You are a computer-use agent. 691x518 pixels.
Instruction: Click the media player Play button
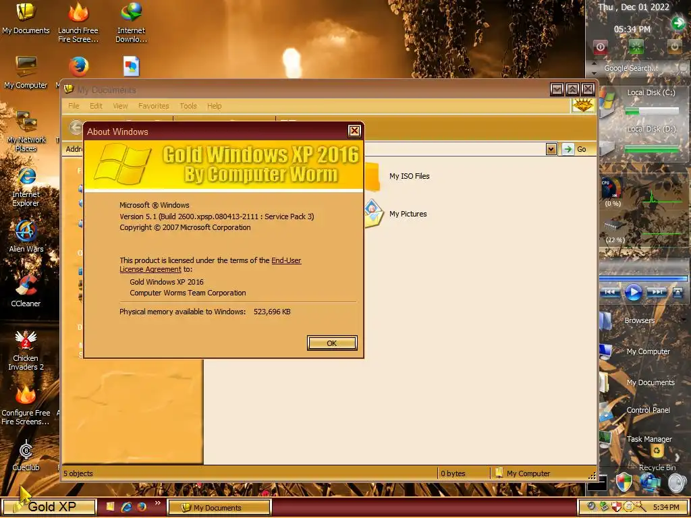(x=633, y=291)
